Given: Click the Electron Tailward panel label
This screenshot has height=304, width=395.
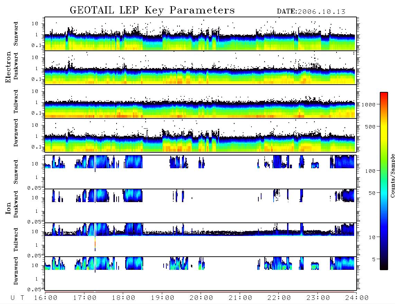Looking at the screenshot, I should click(16, 102).
